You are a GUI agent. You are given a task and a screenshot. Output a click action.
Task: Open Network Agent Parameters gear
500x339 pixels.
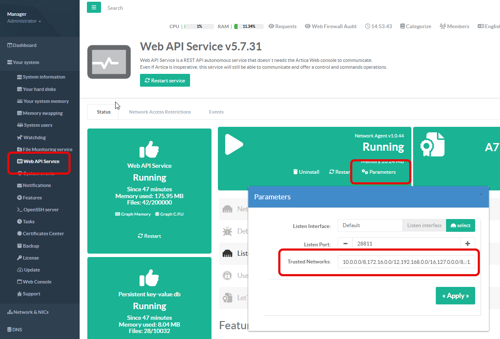(365, 172)
